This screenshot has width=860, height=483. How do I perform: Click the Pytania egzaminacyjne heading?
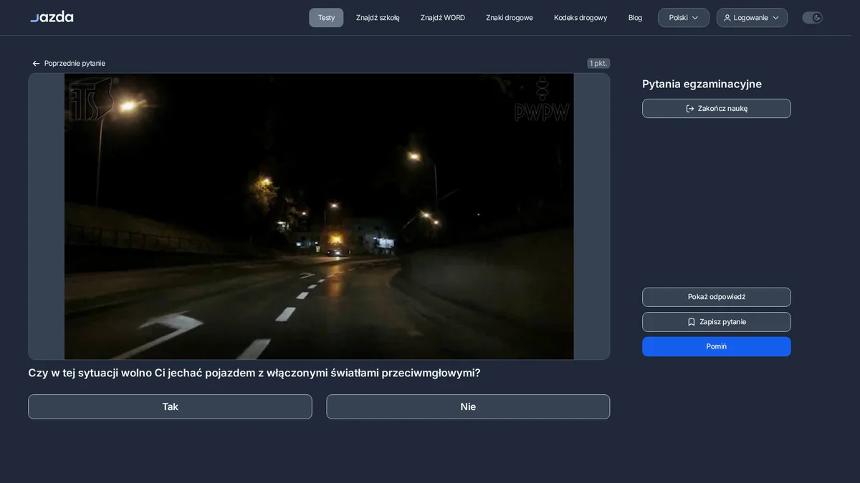[x=702, y=84]
